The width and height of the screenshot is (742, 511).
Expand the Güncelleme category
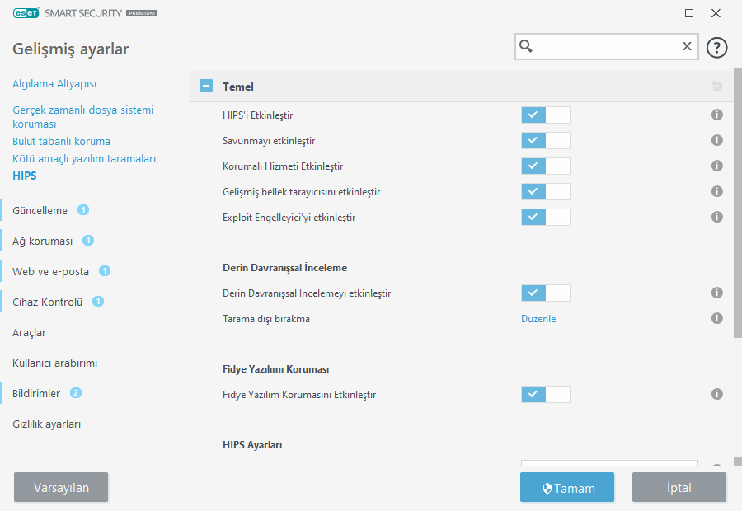click(x=40, y=210)
